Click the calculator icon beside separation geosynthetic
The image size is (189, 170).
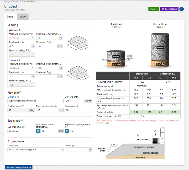pyautogui.click(x=67, y=131)
